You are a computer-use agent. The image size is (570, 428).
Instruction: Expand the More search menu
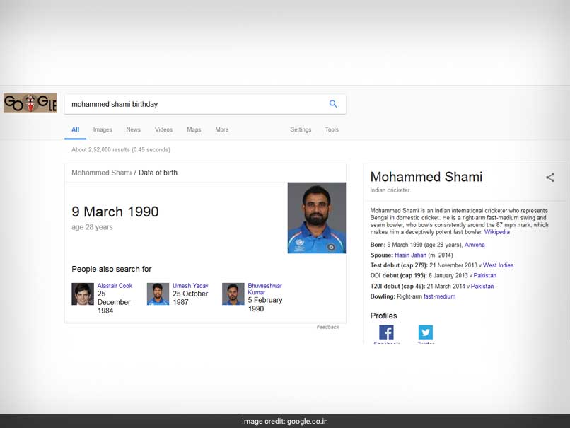click(222, 129)
